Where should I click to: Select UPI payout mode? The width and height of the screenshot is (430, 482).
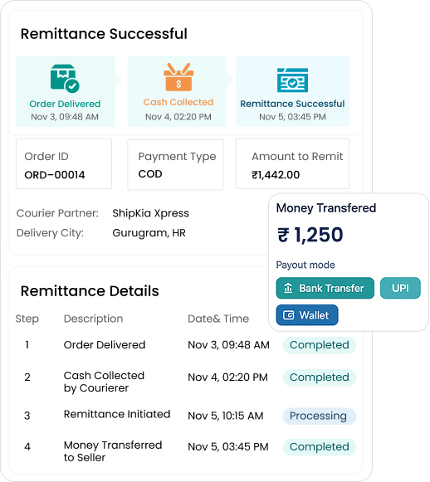(400, 289)
